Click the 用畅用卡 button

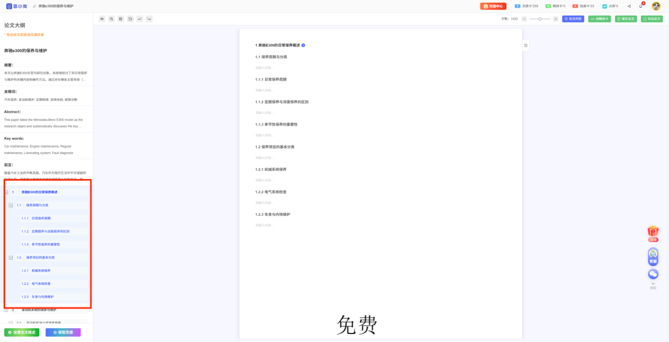tap(600, 19)
